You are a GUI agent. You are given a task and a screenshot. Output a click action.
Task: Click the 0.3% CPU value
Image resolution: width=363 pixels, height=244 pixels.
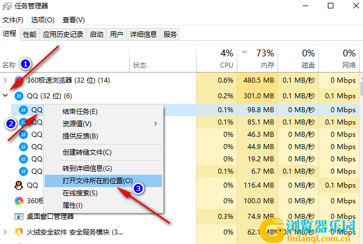coord(226,217)
